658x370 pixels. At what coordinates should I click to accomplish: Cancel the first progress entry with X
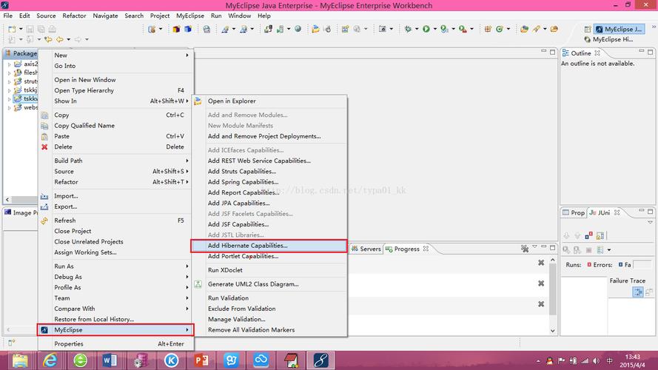541,263
